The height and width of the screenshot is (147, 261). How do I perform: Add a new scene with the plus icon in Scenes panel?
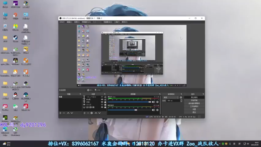pos(60,113)
